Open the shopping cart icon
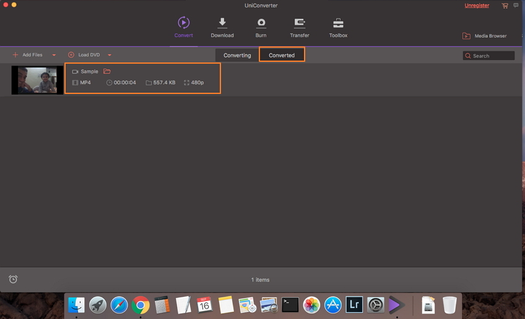This screenshot has width=525, height=319. 505,6
